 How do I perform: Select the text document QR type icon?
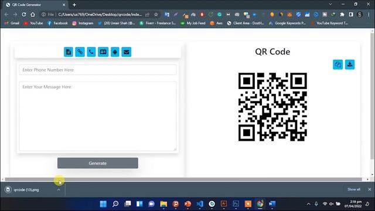pyautogui.click(x=69, y=52)
